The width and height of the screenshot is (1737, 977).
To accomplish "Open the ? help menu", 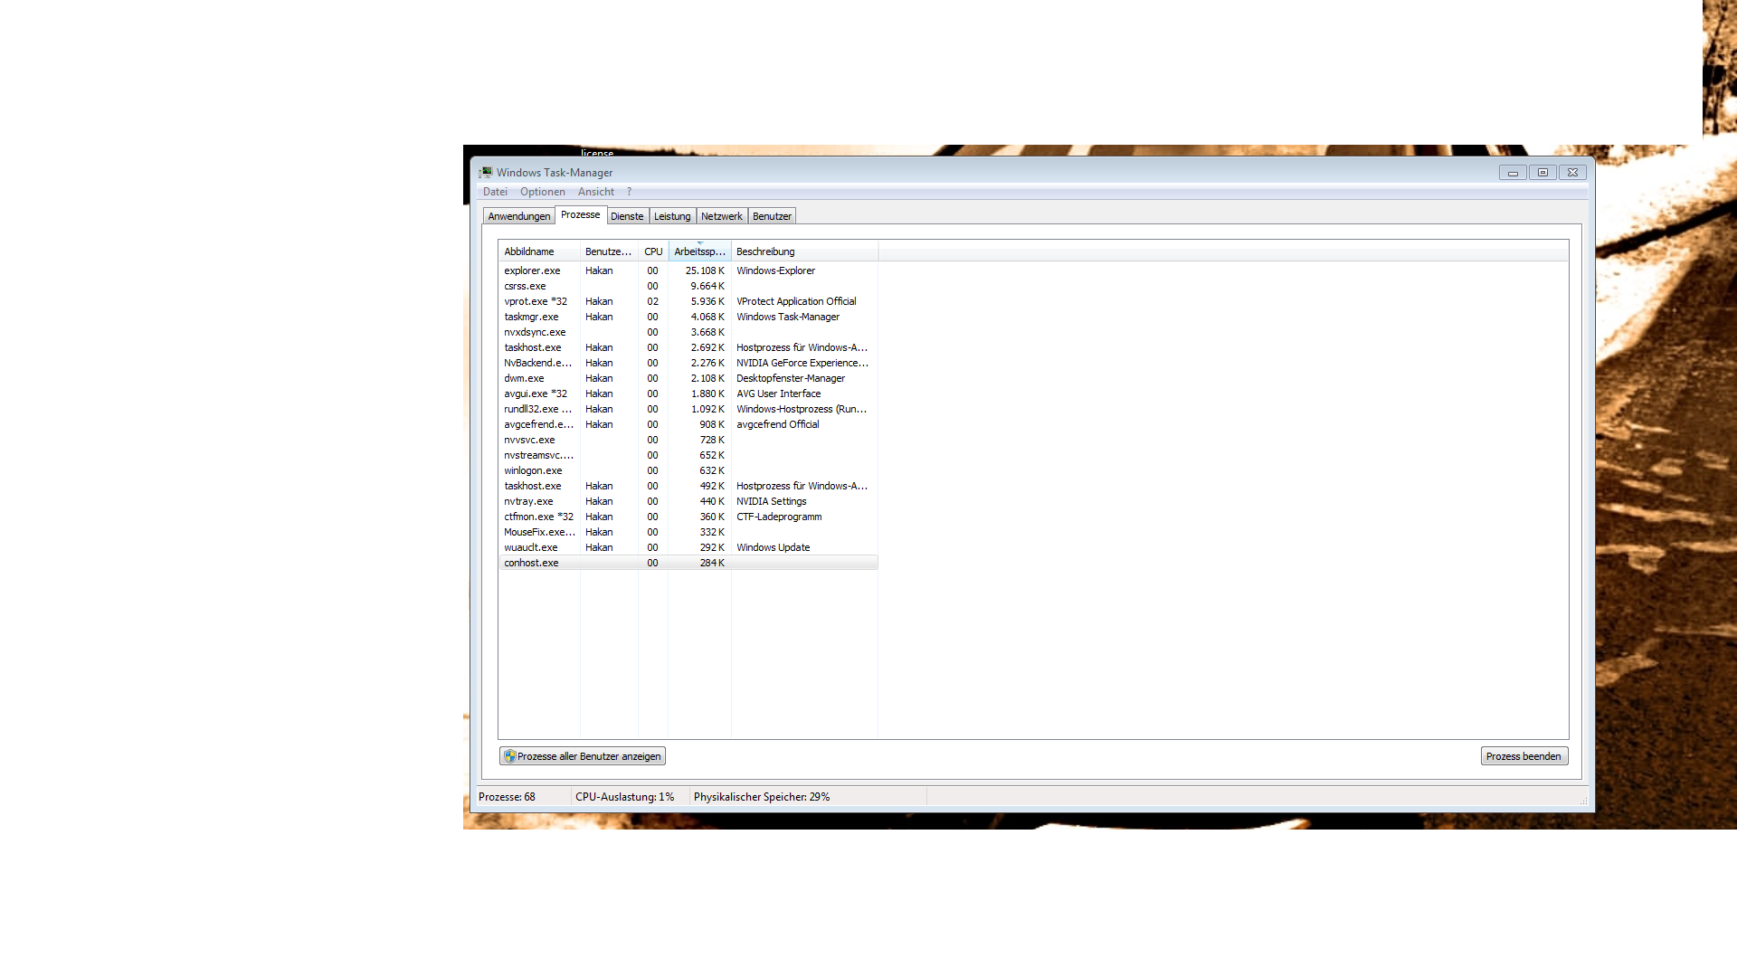I will tap(629, 192).
